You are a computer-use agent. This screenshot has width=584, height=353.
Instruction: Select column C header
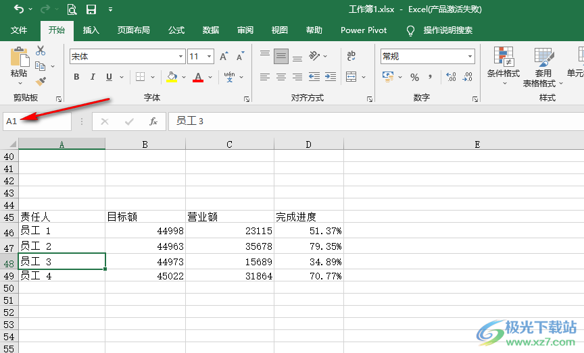[229, 144]
